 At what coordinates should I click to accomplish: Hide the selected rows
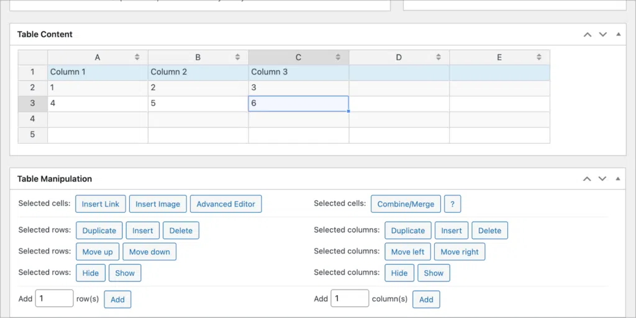click(x=91, y=273)
